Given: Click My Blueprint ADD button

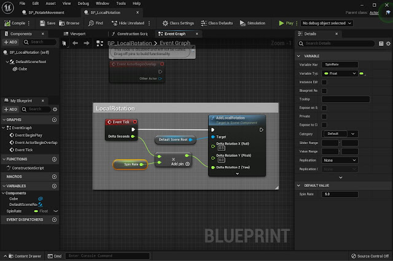Looking at the screenshot, I should [10, 110].
